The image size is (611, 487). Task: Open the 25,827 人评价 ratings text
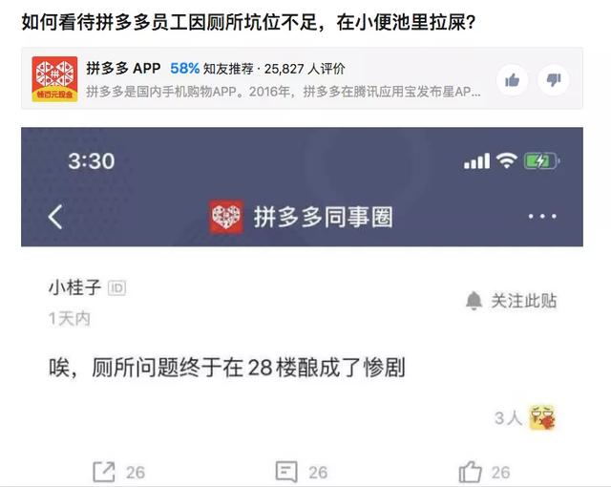pos(305,69)
